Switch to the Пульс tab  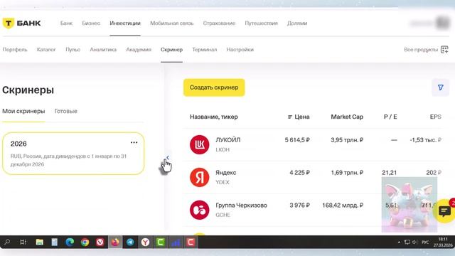[x=73, y=50]
